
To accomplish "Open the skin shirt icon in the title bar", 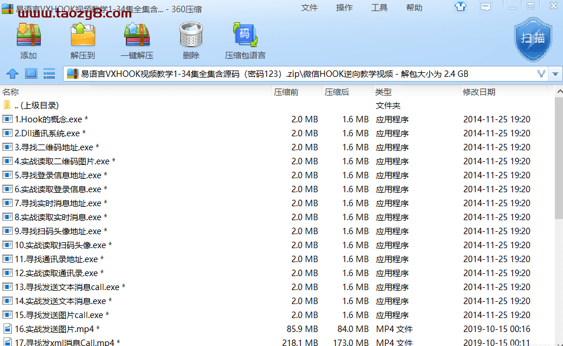I will coord(461,7).
